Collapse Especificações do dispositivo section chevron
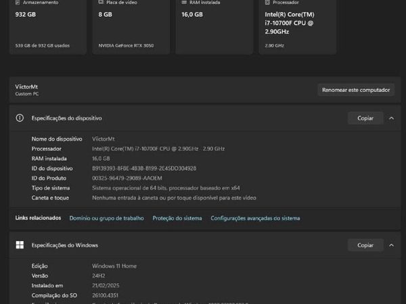 pos(392,118)
